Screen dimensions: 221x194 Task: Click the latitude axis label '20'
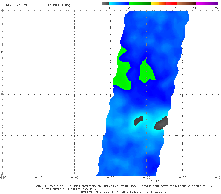[2, 10]
